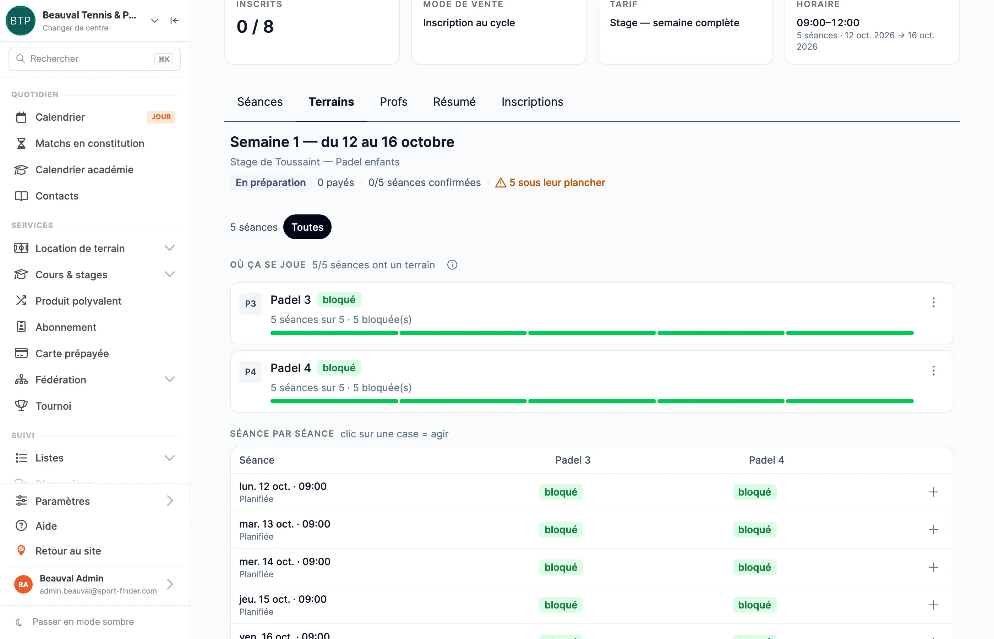Open the Padel 3 three-dot menu

tap(933, 302)
